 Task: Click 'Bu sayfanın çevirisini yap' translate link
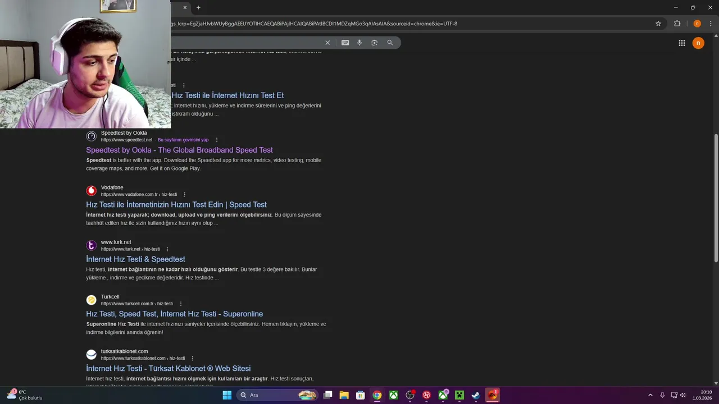pyautogui.click(x=183, y=140)
